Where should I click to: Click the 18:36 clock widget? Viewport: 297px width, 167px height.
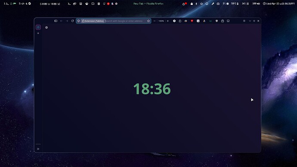click(152, 89)
